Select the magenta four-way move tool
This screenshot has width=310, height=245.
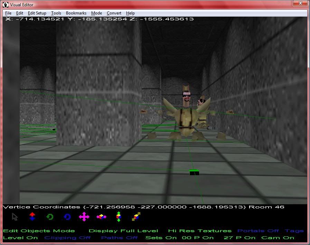pyautogui.click(x=84, y=217)
